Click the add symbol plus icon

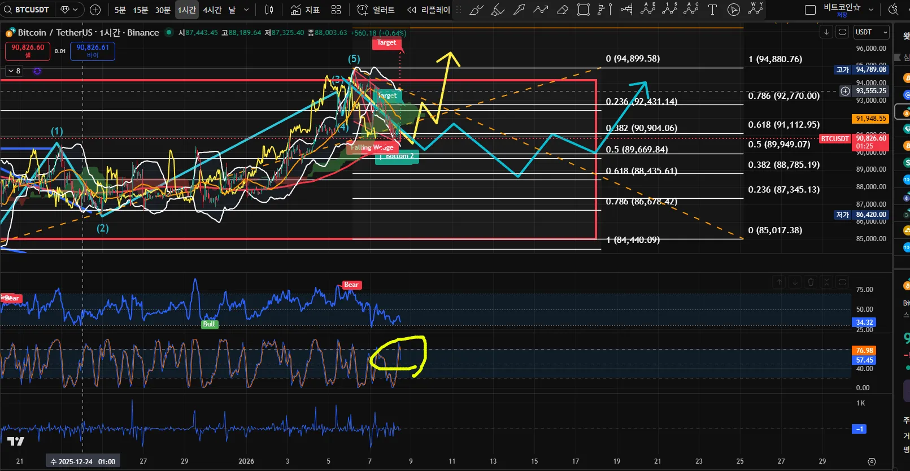95,10
